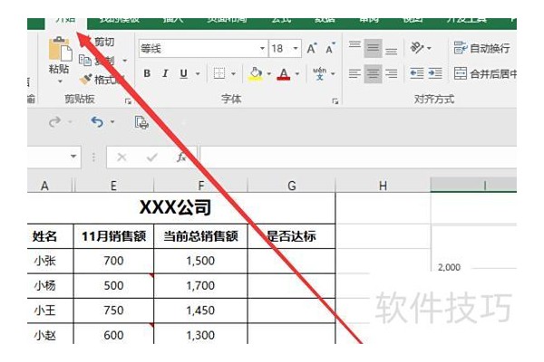Toggle Underline formatting
This screenshot has width=544, height=362.
click(x=183, y=73)
